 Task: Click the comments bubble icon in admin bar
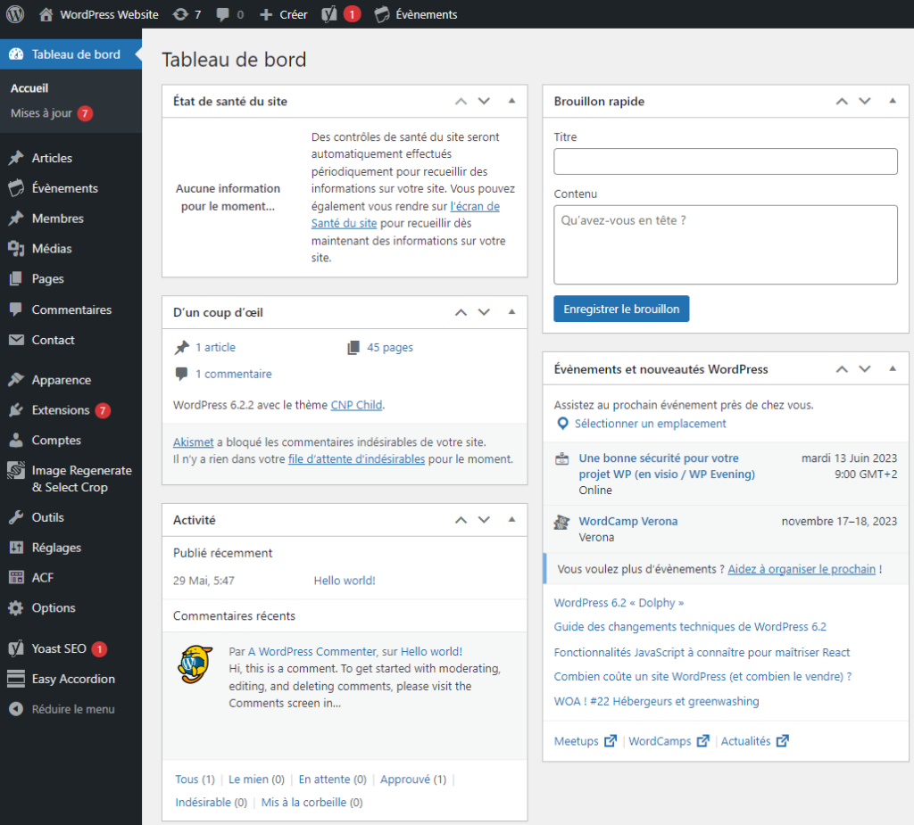pos(229,14)
